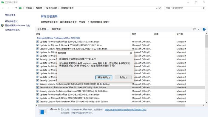Select Security Update for Microsoft Access 2010 (KB3101544)
The height and width of the screenshot is (117, 208).
pyautogui.click(x=121, y=91)
